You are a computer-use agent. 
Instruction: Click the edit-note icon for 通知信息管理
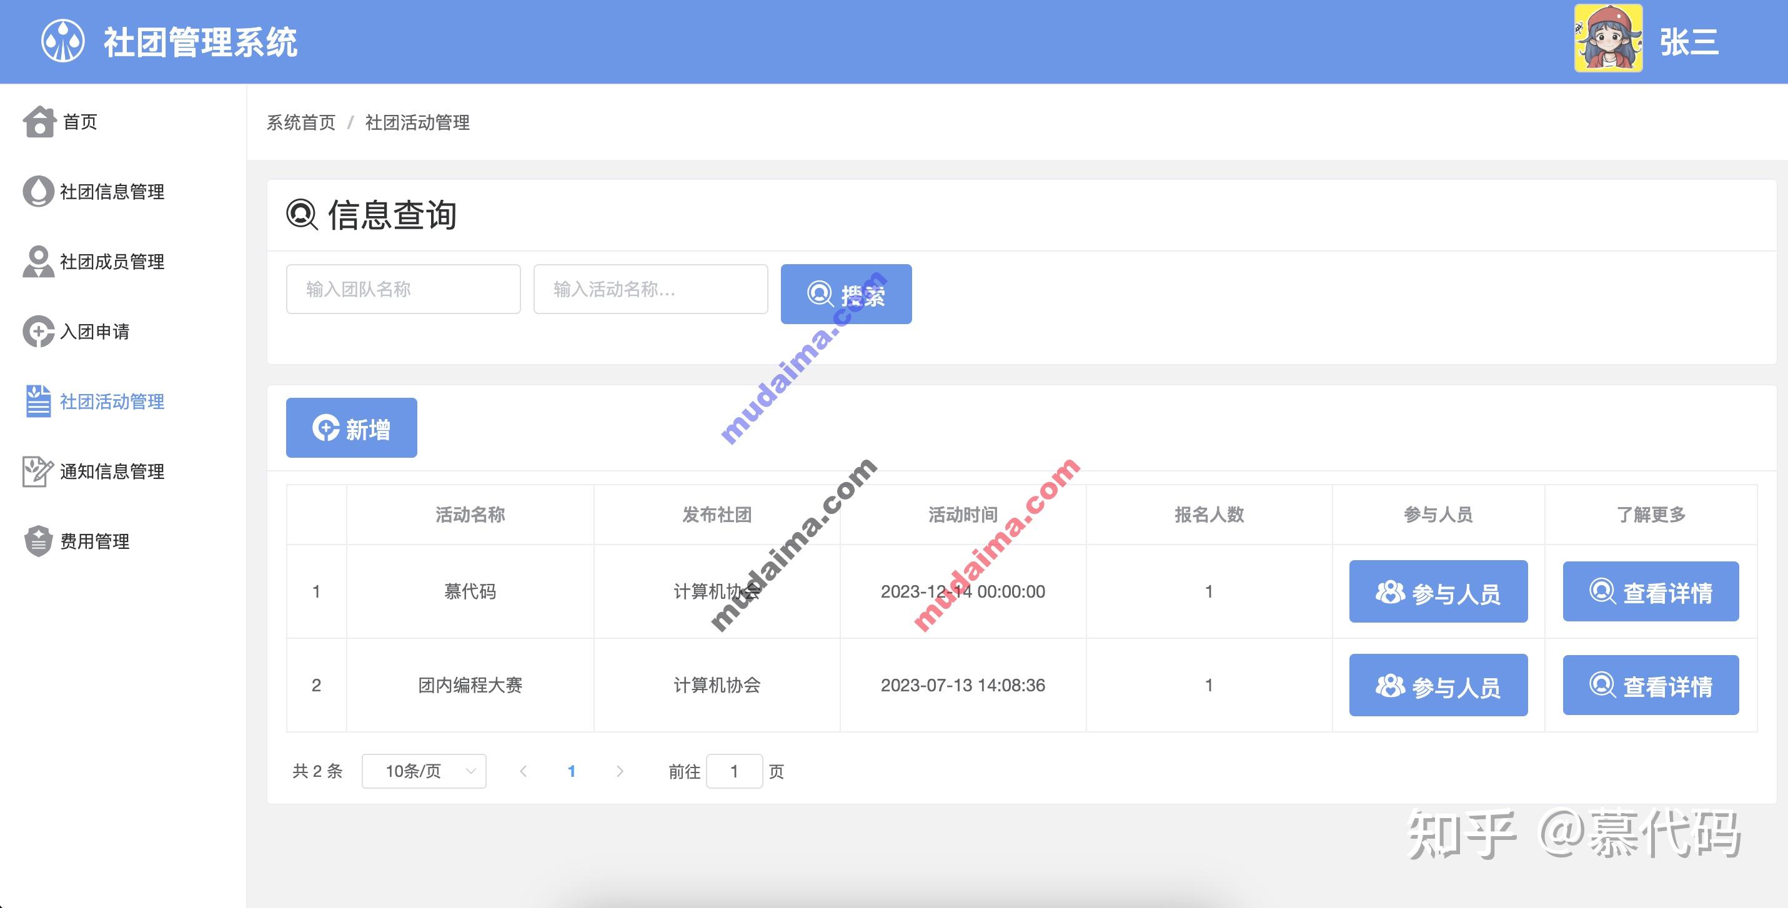point(37,471)
